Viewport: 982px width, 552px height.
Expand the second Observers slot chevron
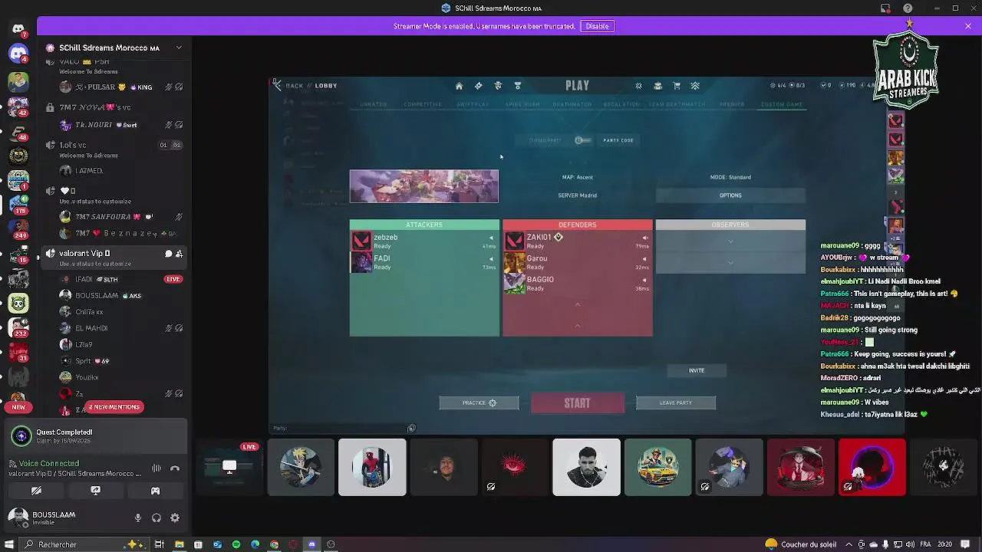click(x=730, y=262)
